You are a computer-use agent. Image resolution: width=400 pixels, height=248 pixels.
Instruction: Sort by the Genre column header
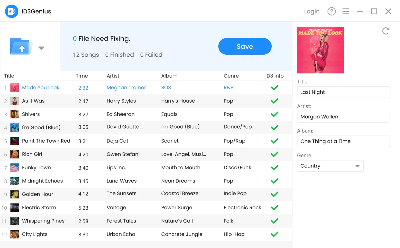(231, 76)
